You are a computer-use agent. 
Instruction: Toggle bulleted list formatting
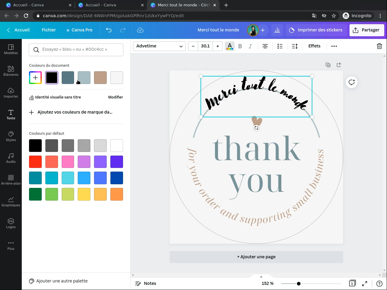tap(280, 46)
